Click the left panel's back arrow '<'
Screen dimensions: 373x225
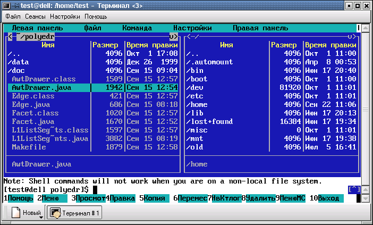(x=10, y=37)
